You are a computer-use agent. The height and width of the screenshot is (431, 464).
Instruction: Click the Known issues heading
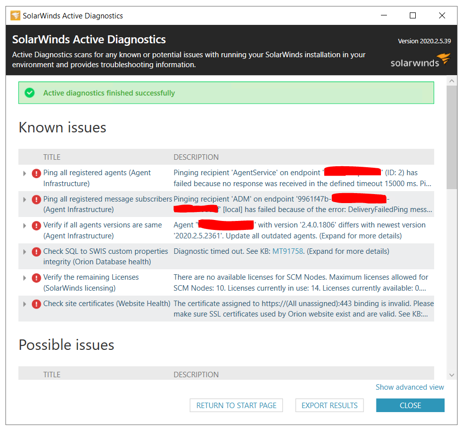click(63, 128)
